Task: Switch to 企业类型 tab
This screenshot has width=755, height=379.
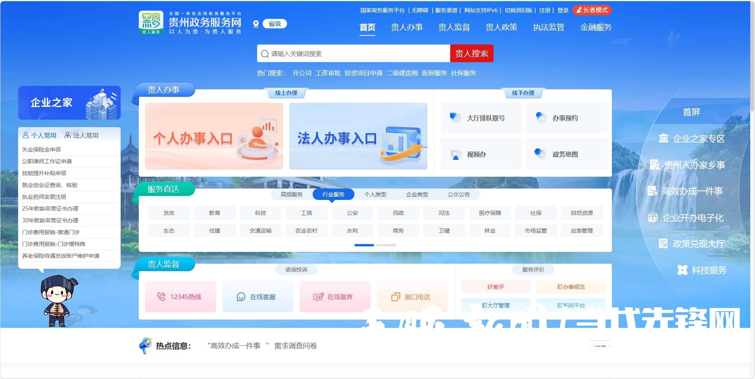Action: point(417,194)
